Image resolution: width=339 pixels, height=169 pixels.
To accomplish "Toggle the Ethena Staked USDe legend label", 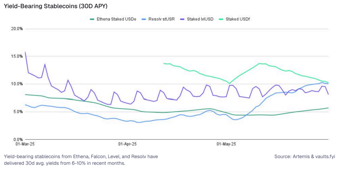I will pos(116,19).
